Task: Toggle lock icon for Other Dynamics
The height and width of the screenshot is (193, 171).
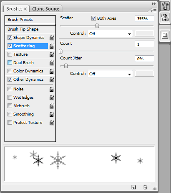Action: [x=52, y=80]
